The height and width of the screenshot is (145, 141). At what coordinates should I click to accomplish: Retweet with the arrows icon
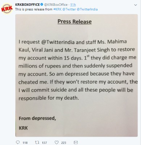[37, 142]
